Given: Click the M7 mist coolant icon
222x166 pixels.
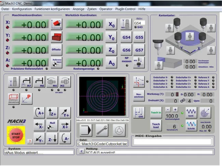Looking at the screenshot, I should click(x=26, y=82).
